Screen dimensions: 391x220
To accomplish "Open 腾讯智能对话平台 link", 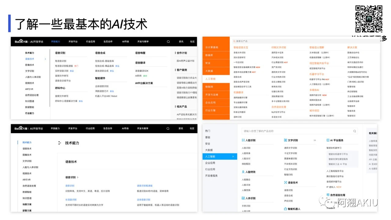I will [335, 176].
